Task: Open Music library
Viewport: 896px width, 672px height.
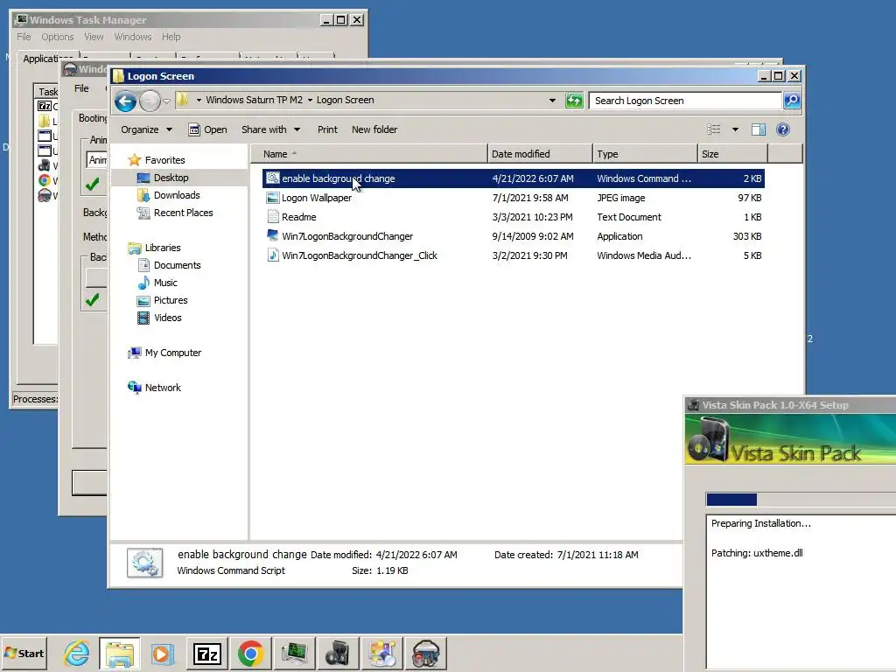Action: coord(165,283)
